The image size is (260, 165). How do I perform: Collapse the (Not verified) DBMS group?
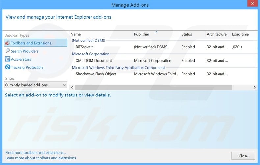tap(89, 41)
